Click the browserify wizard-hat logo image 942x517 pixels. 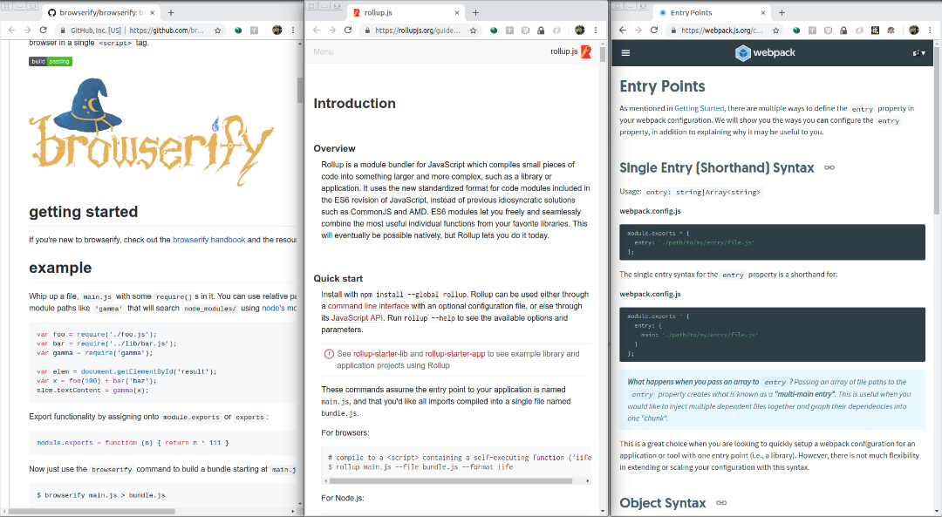coord(152,132)
